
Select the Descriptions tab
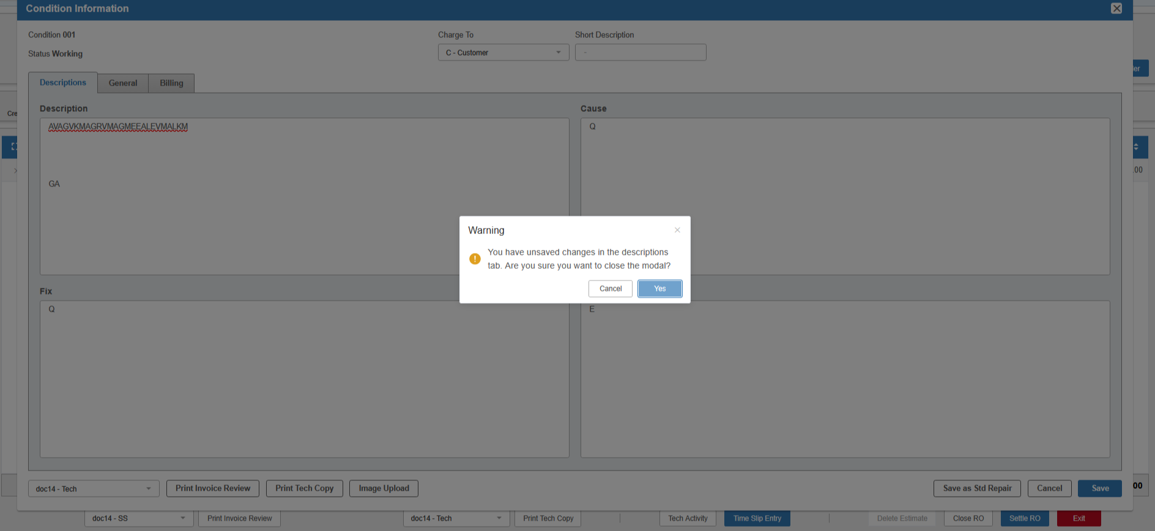(63, 82)
